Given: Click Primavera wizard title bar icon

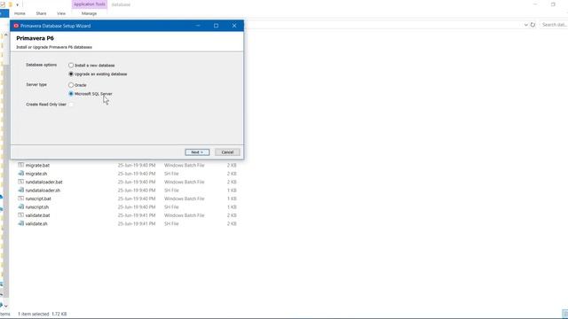Looking at the screenshot, I should point(16,26).
